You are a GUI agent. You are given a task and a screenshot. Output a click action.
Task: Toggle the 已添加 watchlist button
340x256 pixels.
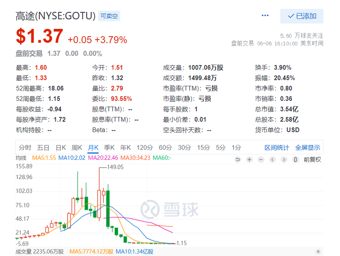click(x=302, y=16)
